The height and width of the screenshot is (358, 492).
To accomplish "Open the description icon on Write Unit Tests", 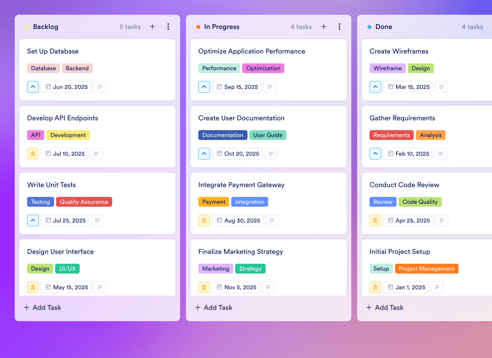I will [97, 220].
